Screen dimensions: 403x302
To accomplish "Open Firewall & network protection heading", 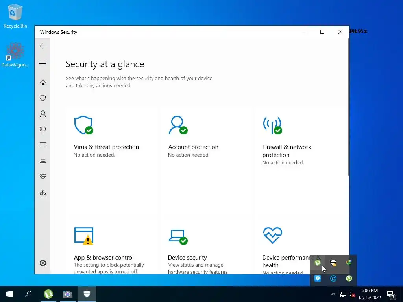I will [x=287, y=151].
